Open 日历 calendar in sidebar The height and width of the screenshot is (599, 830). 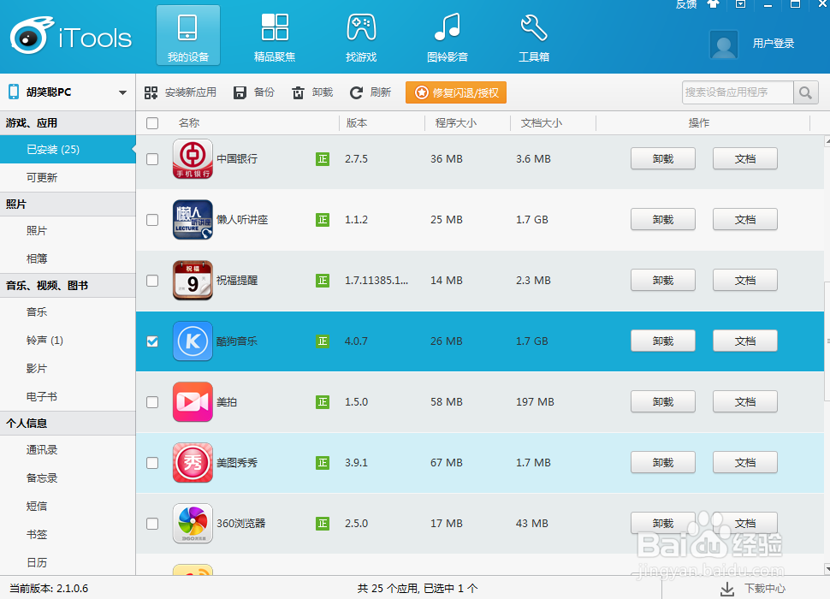pyautogui.click(x=68, y=562)
